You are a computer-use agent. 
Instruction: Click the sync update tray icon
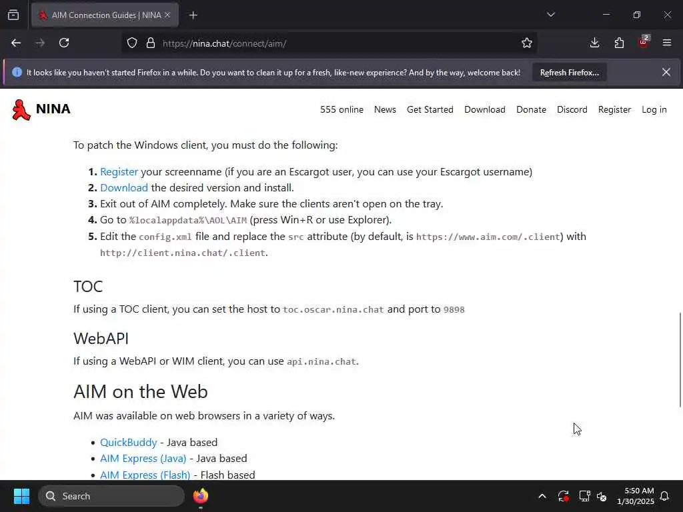[x=563, y=496]
